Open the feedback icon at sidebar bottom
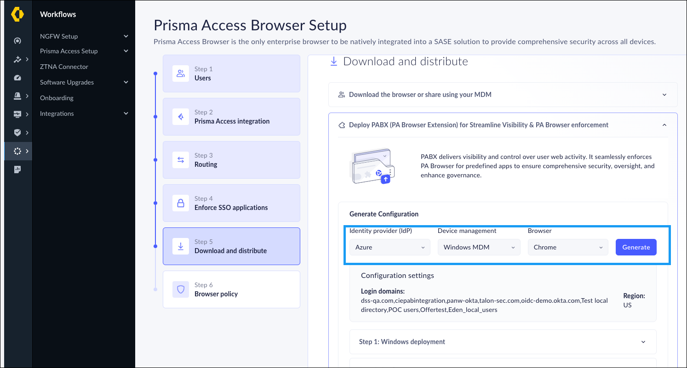 (x=17, y=169)
